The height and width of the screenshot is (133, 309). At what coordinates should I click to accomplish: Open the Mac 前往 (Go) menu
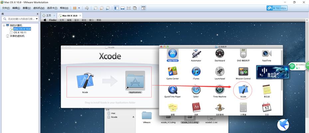click(84, 20)
